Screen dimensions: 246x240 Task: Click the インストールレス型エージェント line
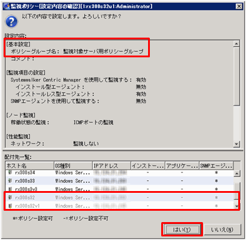81,94
